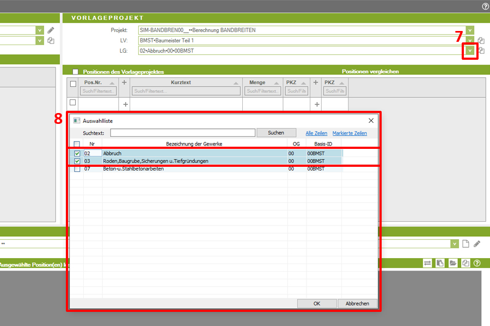Image resolution: width=490 pixels, height=326 pixels.
Task: Click the help icon in the top-right corner
Action: 486,7
